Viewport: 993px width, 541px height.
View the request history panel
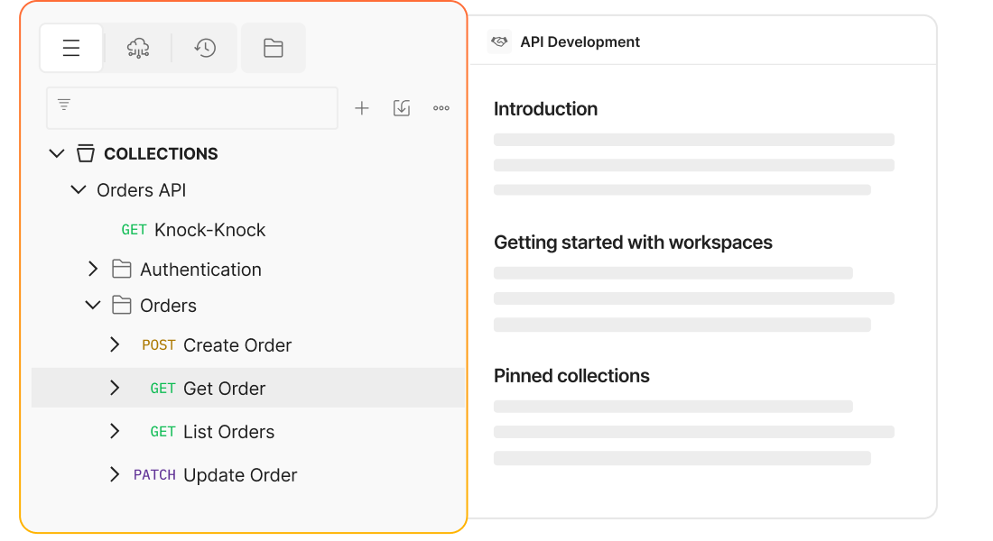(x=205, y=48)
